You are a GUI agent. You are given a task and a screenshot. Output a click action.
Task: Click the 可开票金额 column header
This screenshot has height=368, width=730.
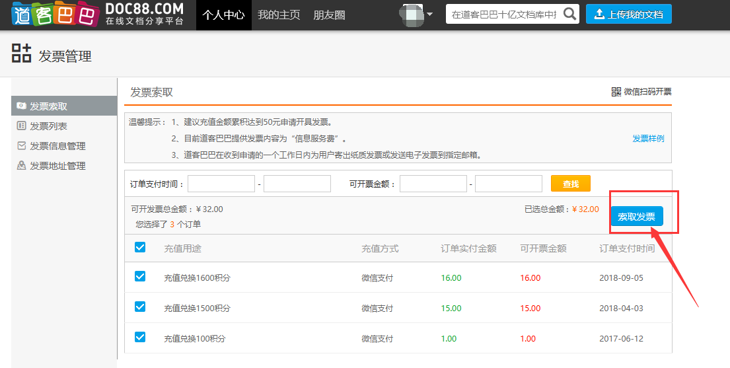point(543,248)
